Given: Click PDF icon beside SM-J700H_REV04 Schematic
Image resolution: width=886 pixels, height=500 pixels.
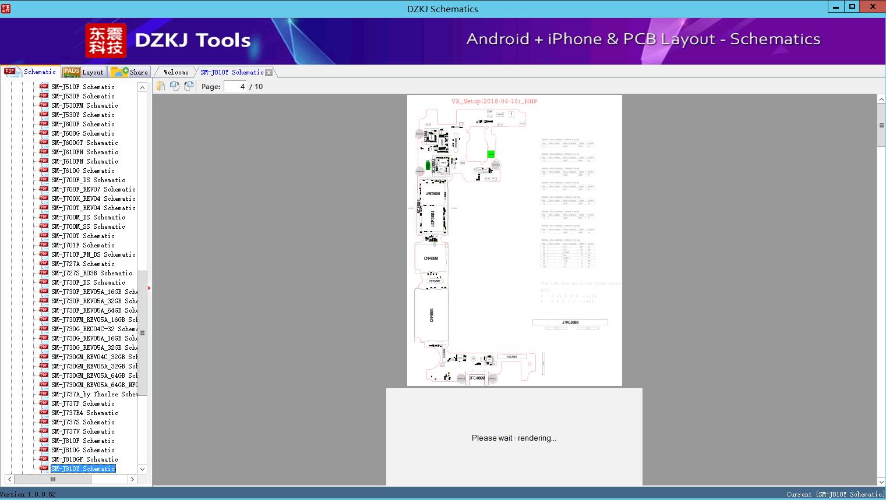Looking at the screenshot, I should pyautogui.click(x=44, y=198).
